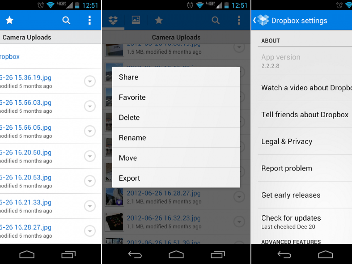Tap the Dropbox logo back button in settings
This screenshot has width=352, height=264.
pos(261,20)
